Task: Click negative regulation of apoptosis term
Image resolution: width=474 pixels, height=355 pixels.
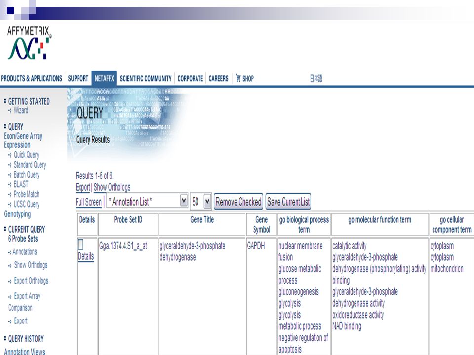Action: [303, 344]
